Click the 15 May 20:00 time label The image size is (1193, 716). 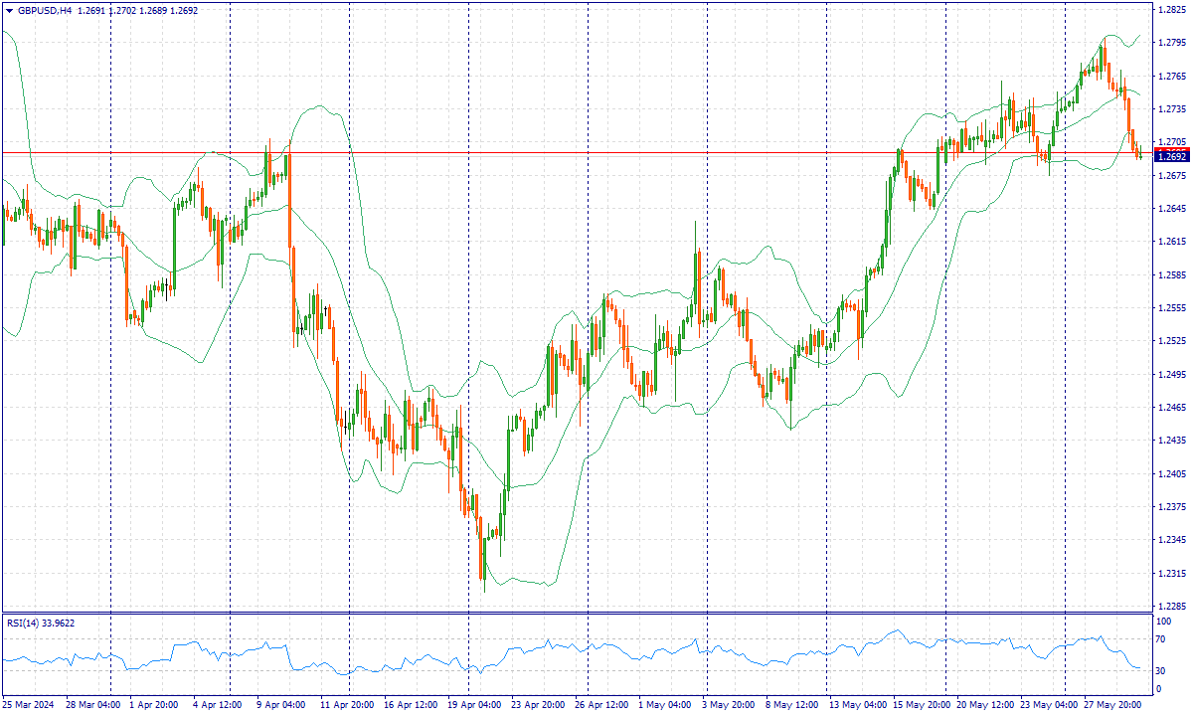921,704
